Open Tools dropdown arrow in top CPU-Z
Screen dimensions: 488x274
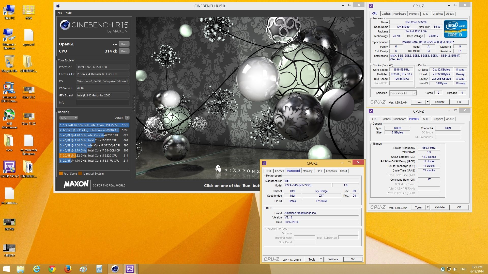428,102
